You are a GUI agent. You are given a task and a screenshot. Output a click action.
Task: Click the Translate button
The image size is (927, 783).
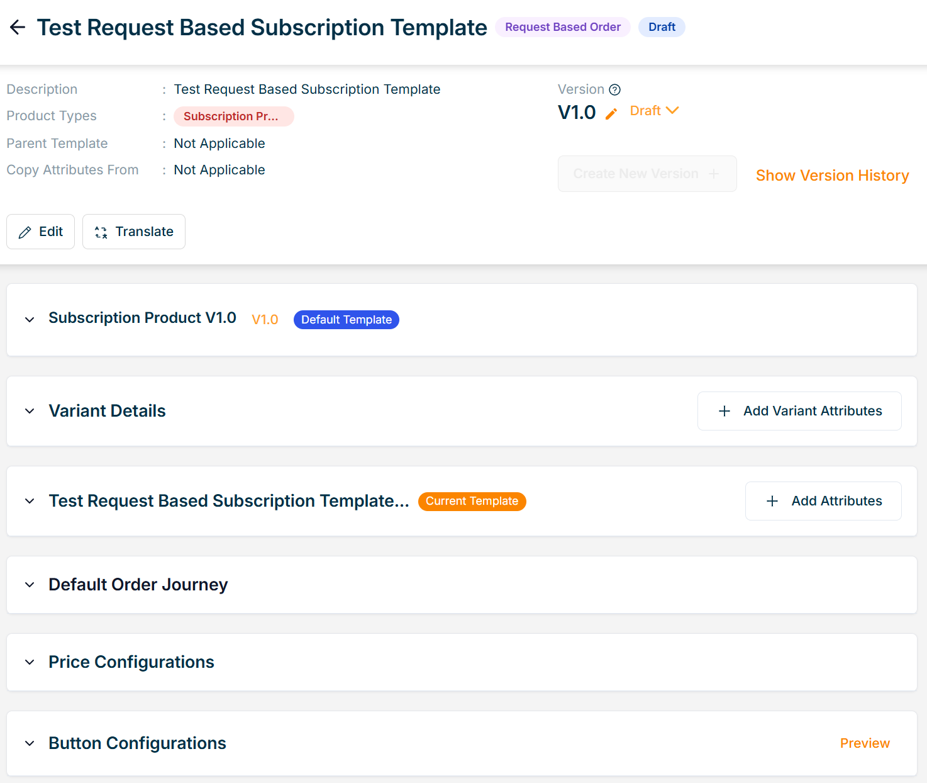point(134,232)
